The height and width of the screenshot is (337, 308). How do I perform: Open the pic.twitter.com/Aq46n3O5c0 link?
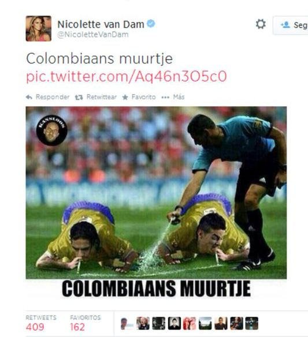click(x=127, y=77)
